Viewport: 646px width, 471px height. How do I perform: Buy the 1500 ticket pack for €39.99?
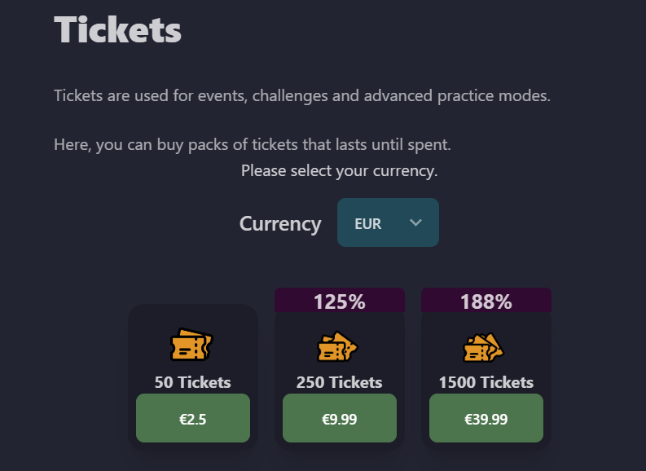tap(486, 418)
